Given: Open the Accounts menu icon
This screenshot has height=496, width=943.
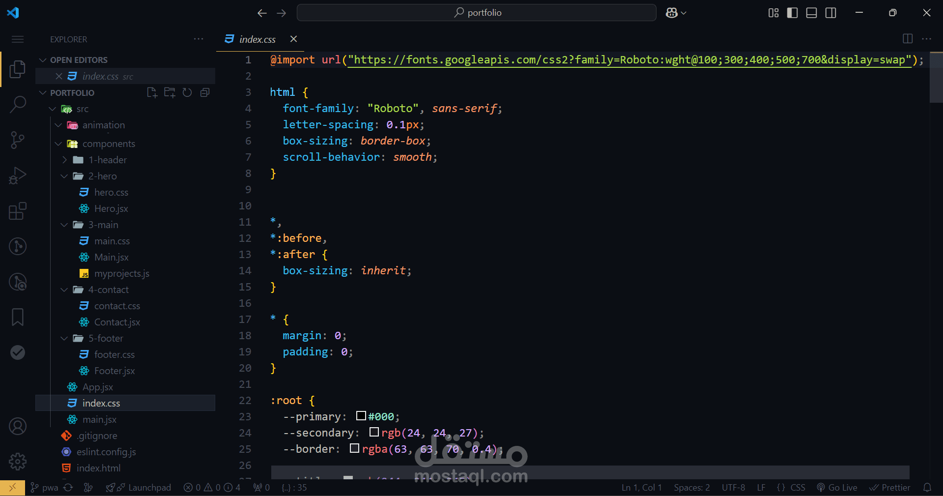Looking at the screenshot, I should click(x=18, y=426).
